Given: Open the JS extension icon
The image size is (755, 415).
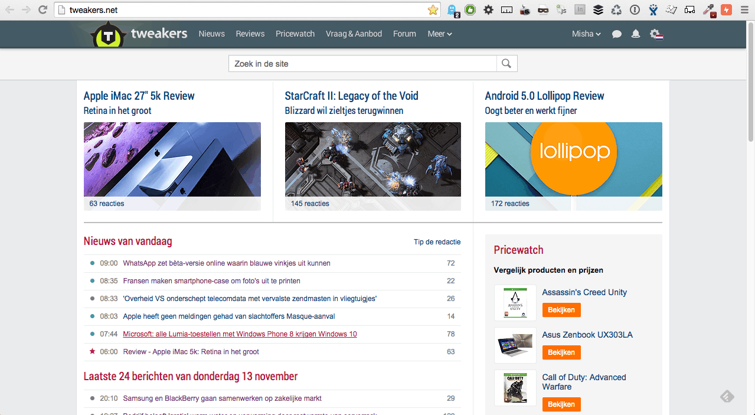Looking at the screenshot, I should [562, 9].
